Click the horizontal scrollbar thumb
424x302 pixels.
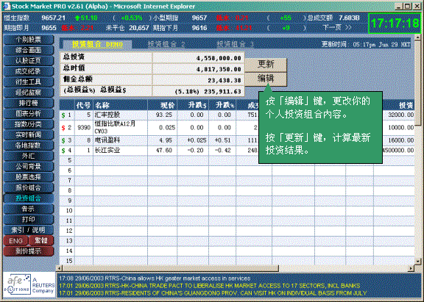tap(171, 268)
